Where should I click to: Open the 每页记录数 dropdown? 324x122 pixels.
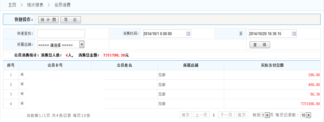pyautogui.click(x=308, y=115)
